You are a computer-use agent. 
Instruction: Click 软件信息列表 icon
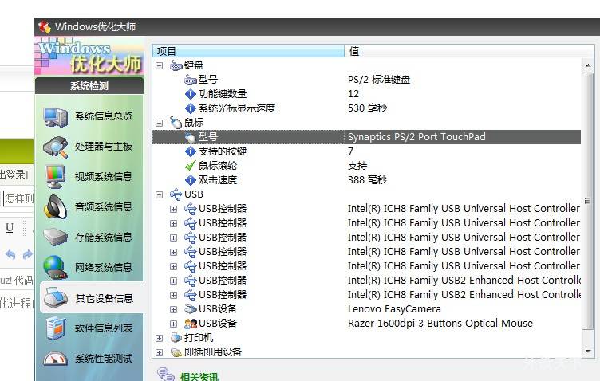pos(55,328)
